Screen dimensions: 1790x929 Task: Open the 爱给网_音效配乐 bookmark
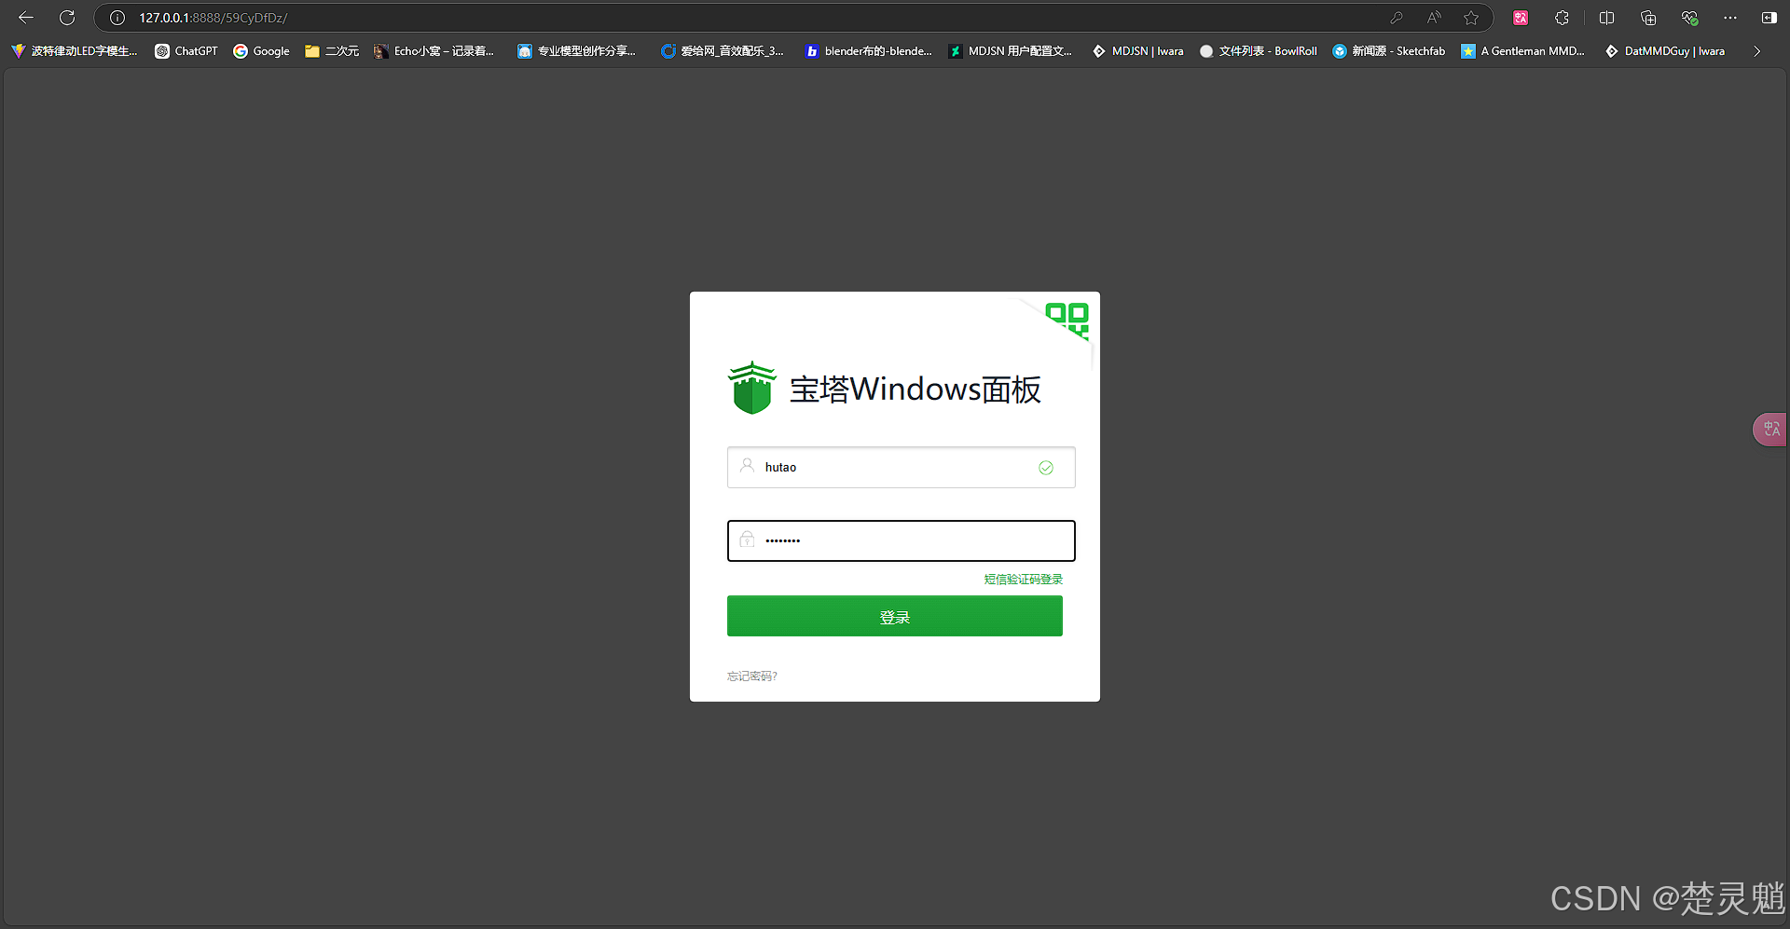[723, 51]
